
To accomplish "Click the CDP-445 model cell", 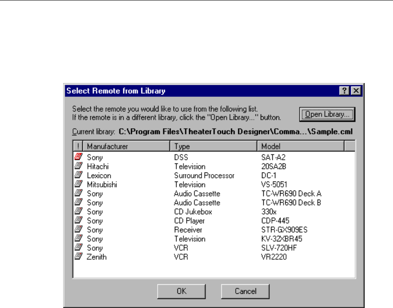I will point(275,221).
